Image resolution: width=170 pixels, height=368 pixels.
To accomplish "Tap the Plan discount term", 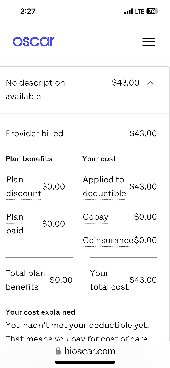I will tap(23, 187).
